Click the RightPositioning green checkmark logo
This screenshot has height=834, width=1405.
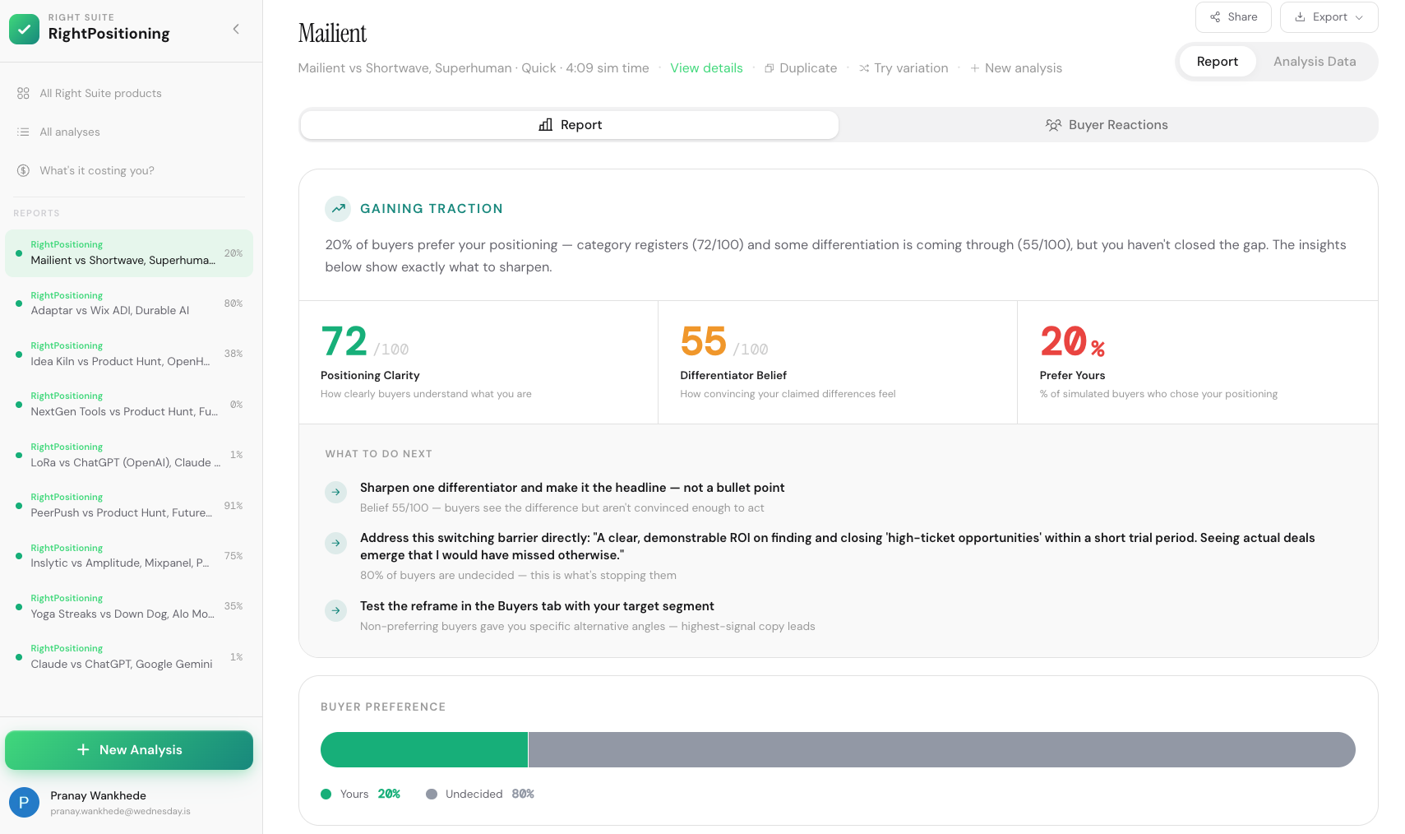click(24, 29)
